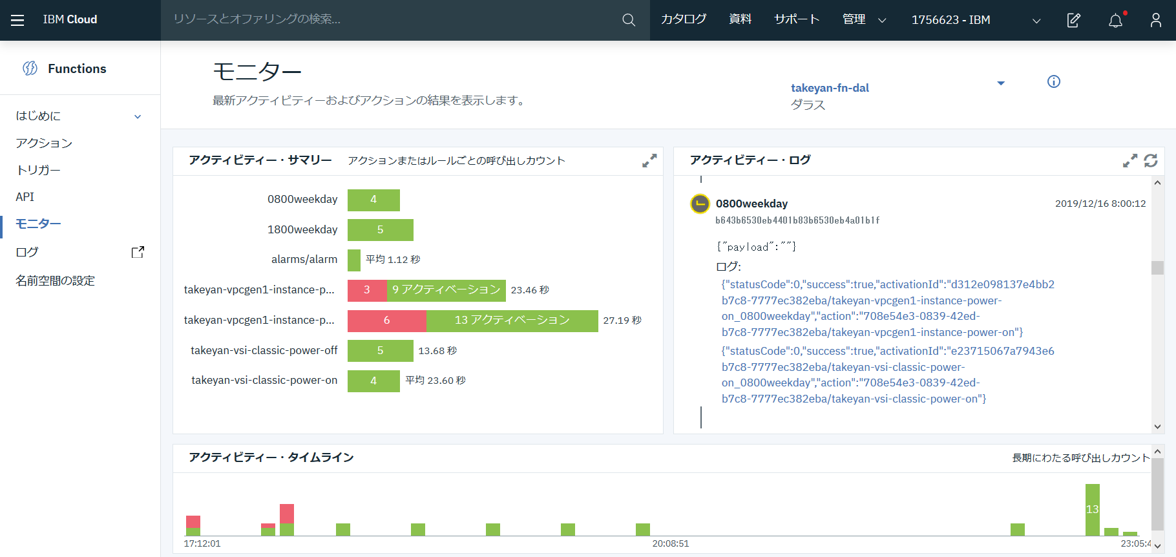
Task: Click the red bar showing 6 failures
Action: 387,321
